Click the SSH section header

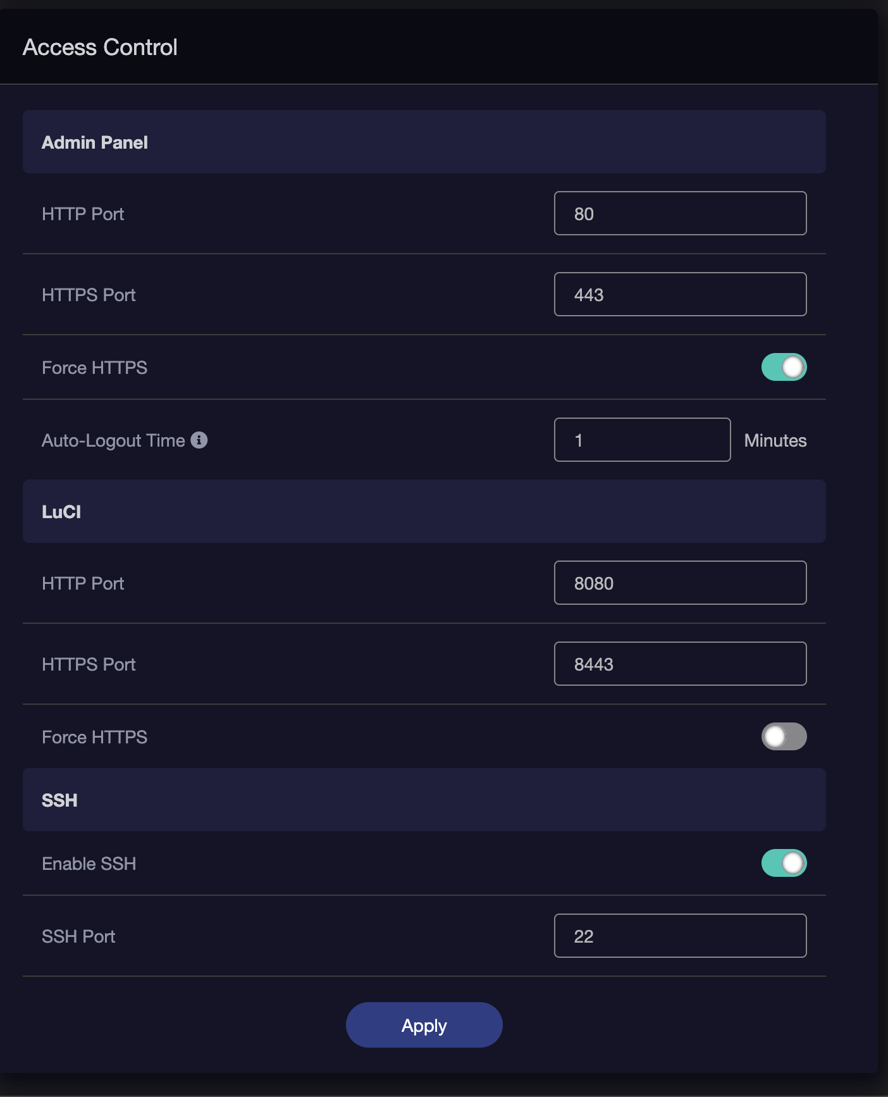[x=59, y=800]
